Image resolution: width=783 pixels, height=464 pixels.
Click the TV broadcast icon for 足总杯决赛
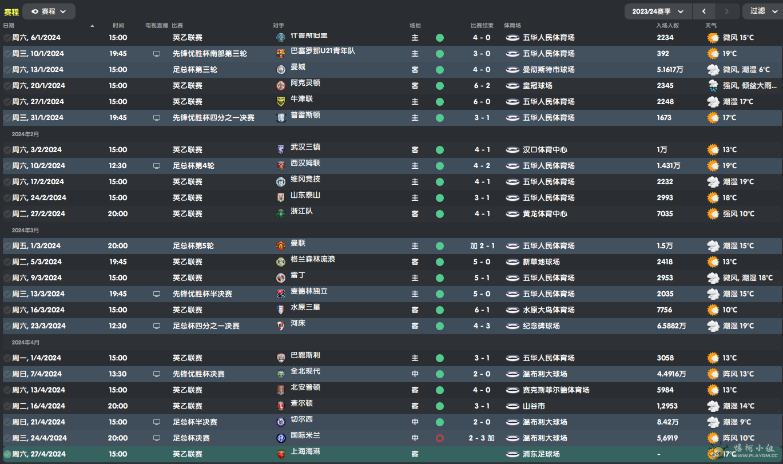coord(157,438)
